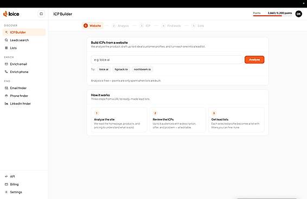Viewport: 307px width, 199px height.
Task: Open Settings from the sidebar
Action: click(x=24, y=192)
